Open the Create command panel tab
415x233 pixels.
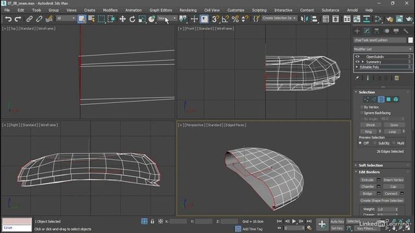(x=357, y=31)
